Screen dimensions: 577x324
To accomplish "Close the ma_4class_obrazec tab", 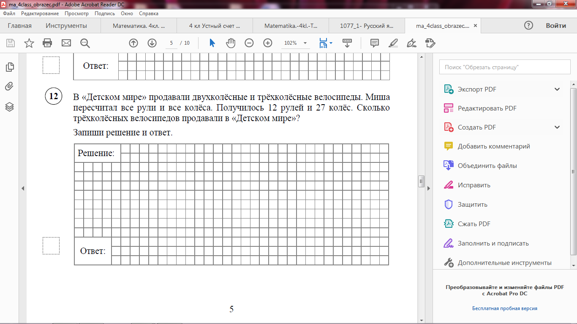I will coord(475,26).
